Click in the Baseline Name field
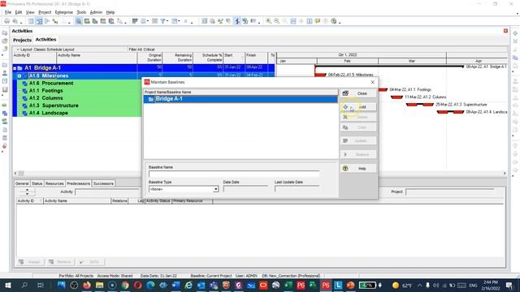520x292 pixels. pyautogui.click(x=234, y=174)
